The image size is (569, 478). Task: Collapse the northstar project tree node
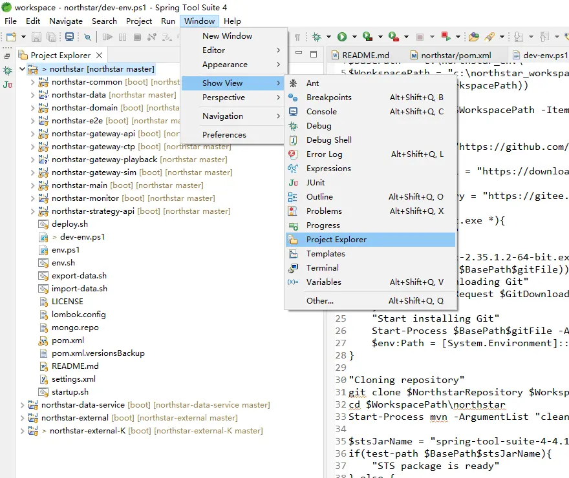23,69
